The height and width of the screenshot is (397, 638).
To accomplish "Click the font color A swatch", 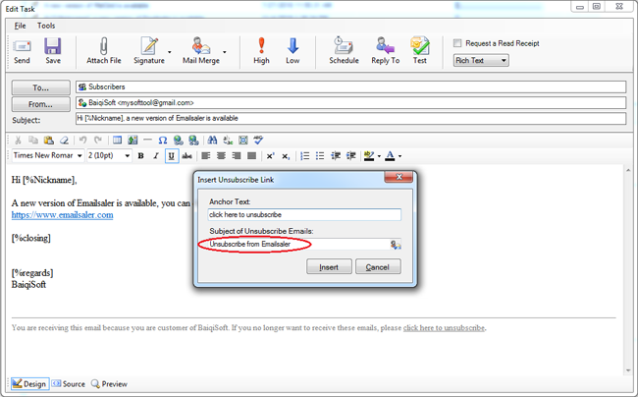I will point(390,156).
